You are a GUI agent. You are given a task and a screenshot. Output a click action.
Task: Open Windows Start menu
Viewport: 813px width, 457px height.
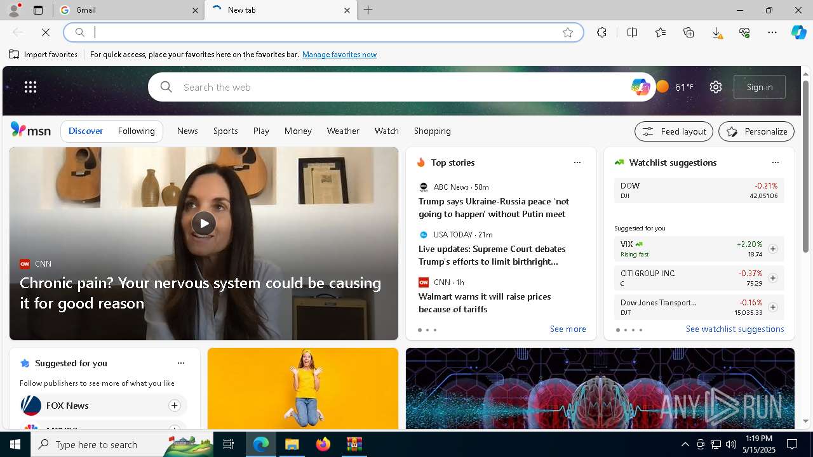click(15, 444)
